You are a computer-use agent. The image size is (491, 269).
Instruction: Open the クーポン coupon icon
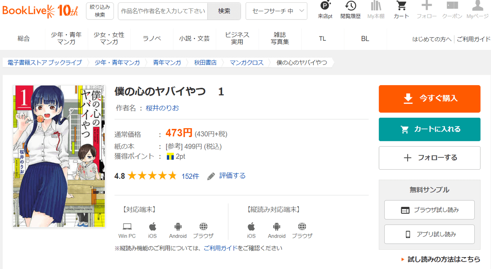click(452, 6)
